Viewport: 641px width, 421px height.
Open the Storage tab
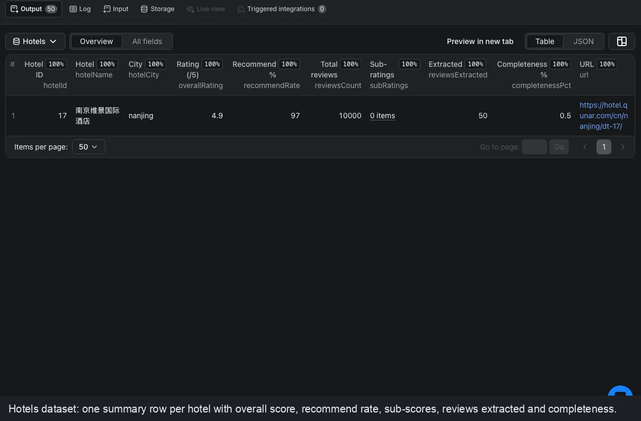pos(157,9)
